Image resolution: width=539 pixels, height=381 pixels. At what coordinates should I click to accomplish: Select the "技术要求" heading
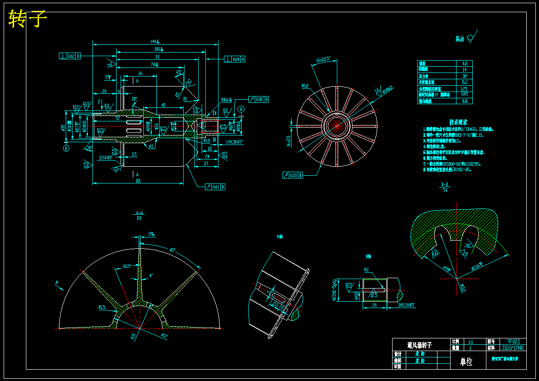click(458, 122)
